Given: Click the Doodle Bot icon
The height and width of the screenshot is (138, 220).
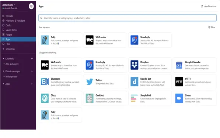Looking at the screenshot, I should [134, 81].
